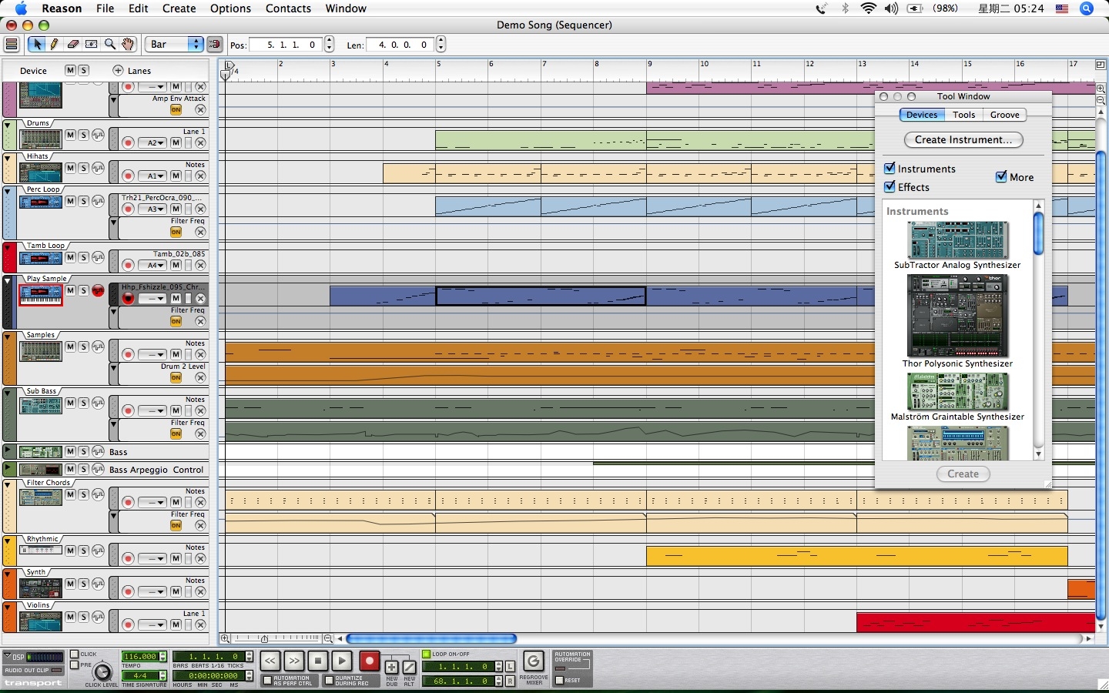Open the Spotlight search icon
This screenshot has height=693, width=1109.
click(x=1087, y=8)
